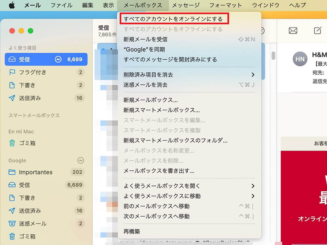Click the 受信 message list title
Viewport: 327px width, 245px height.
104,27
